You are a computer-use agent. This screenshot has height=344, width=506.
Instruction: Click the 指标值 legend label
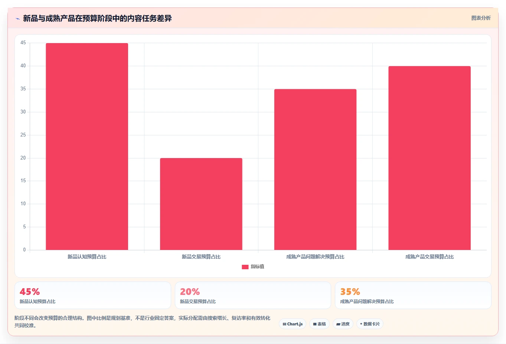tap(257, 267)
